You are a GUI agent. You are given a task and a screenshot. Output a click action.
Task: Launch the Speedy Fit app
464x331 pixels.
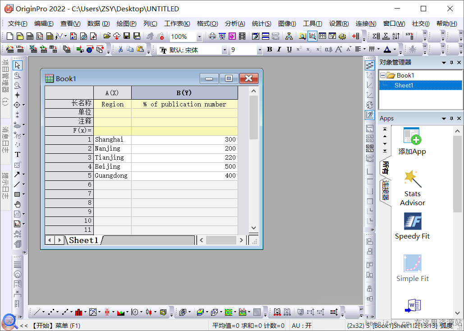point(412,226)
